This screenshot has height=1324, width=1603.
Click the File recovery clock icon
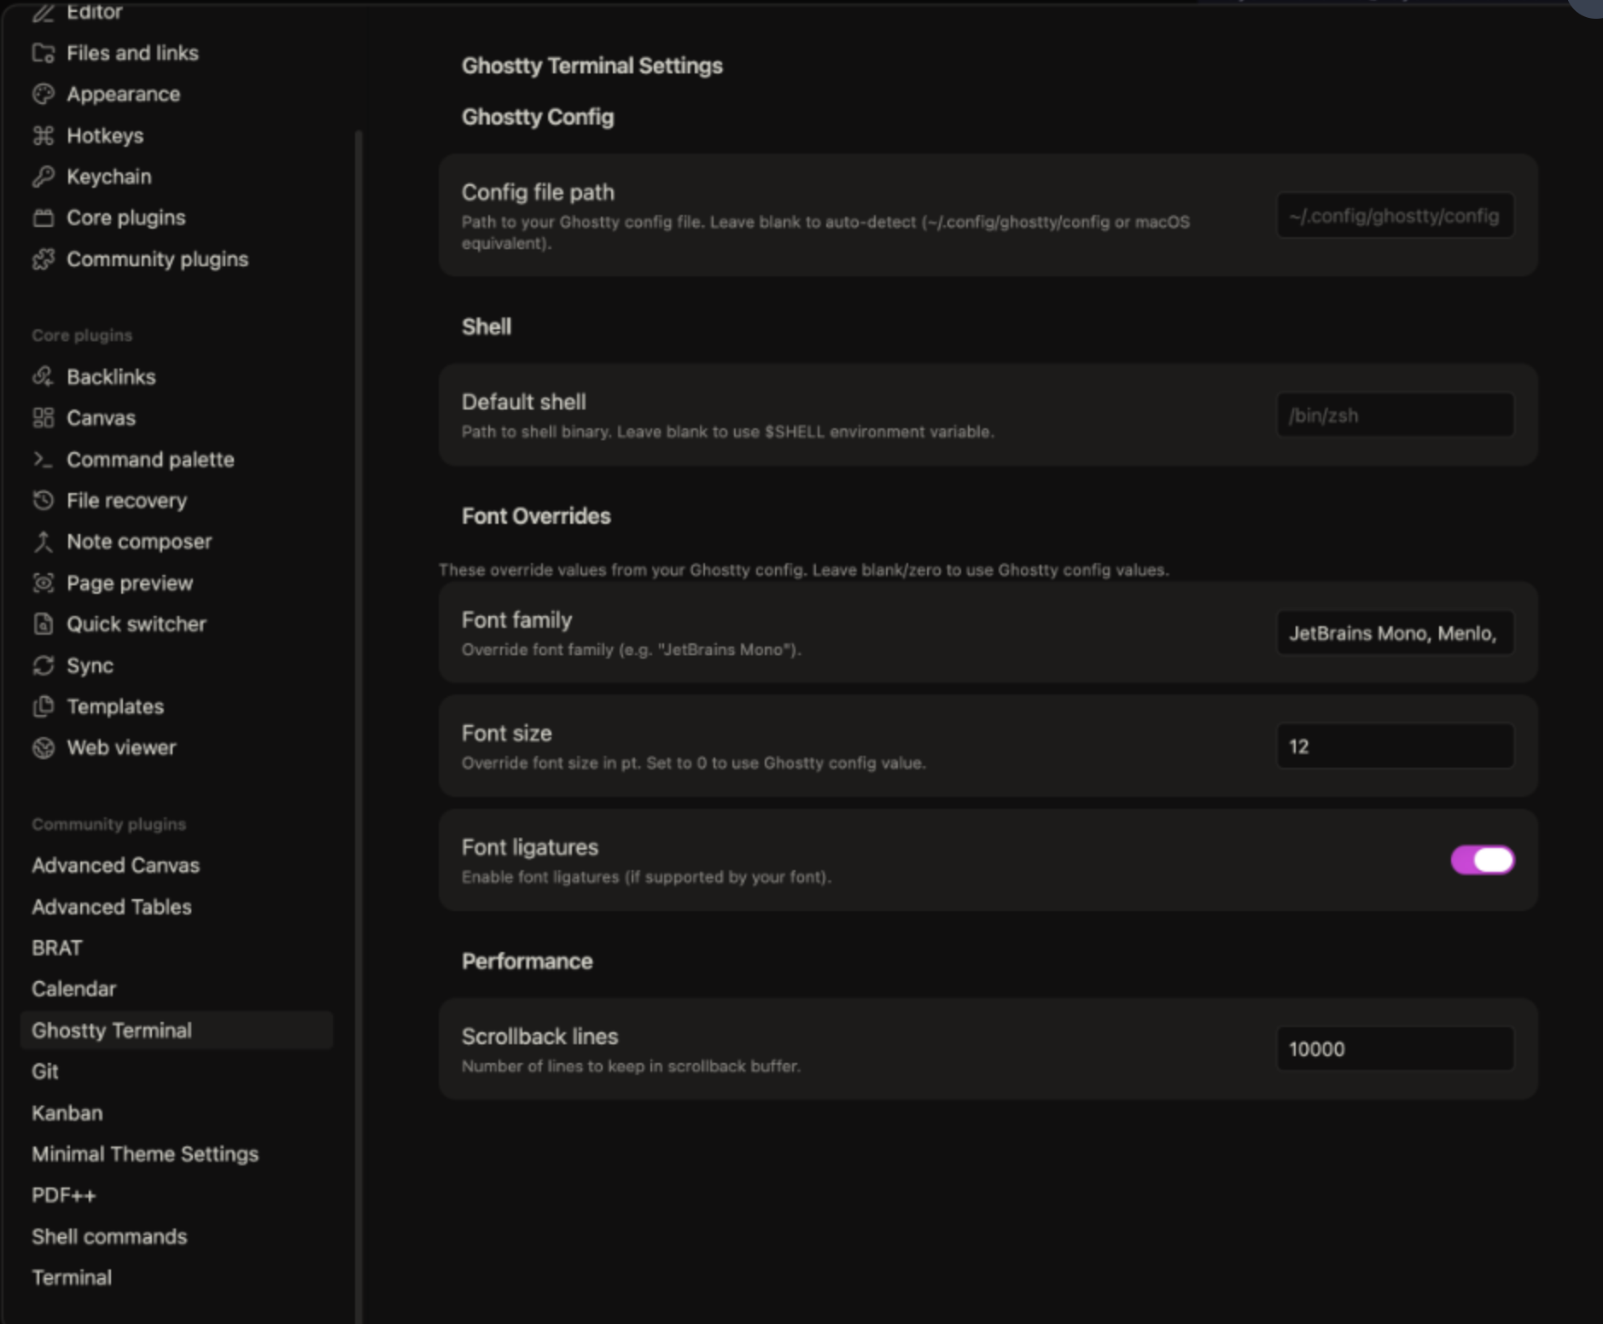44,501
